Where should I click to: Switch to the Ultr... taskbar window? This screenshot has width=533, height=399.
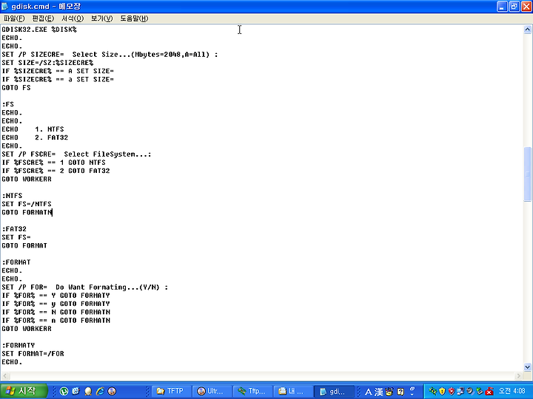(211, 391)
